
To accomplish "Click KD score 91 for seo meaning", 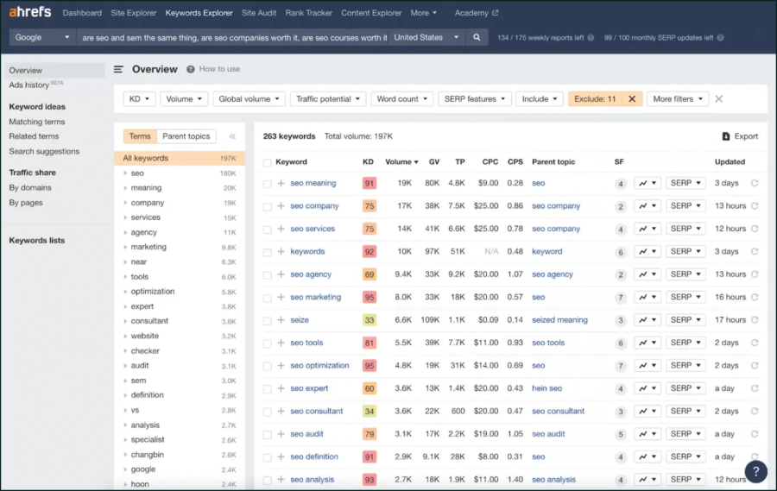I will coord(370,183).
